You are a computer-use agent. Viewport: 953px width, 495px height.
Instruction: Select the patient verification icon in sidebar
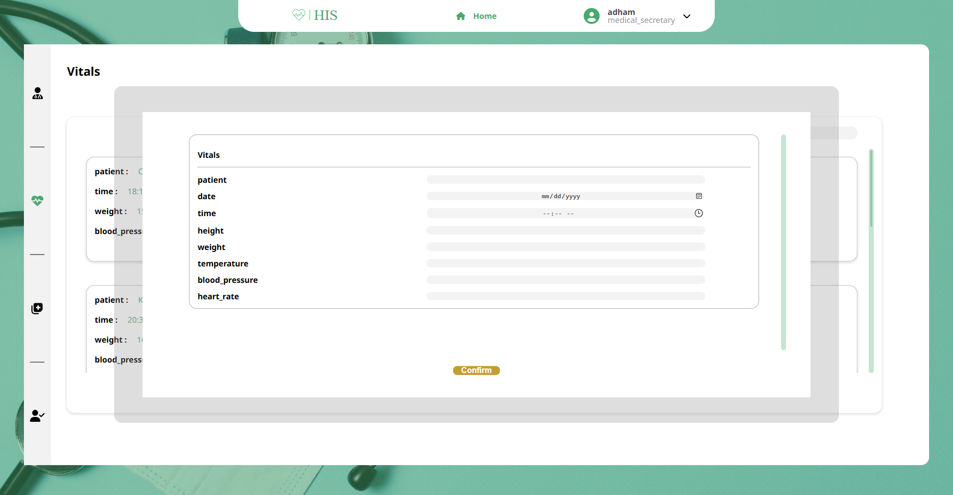pos(37,416)
